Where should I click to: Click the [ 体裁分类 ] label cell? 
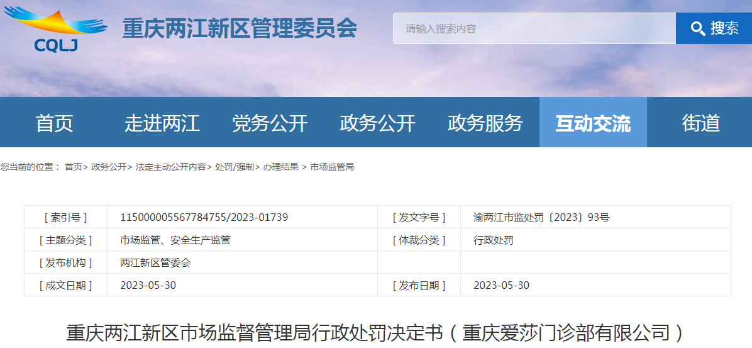point(419,240)
